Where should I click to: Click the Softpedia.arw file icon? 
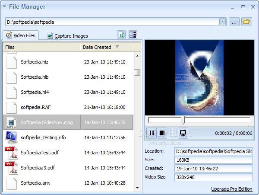click(x=11, y=183)
